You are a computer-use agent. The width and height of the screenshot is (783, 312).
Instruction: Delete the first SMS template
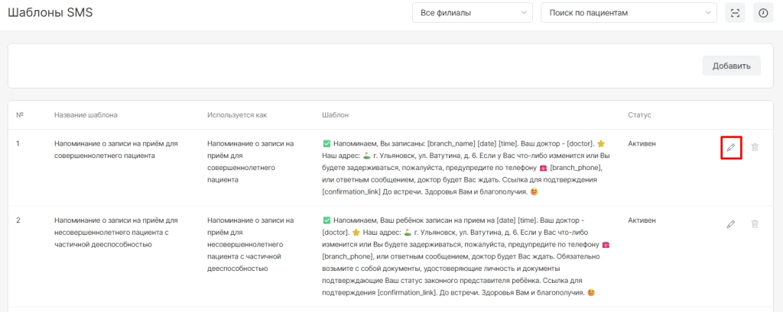[x=755, y=146]
